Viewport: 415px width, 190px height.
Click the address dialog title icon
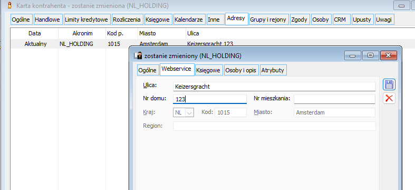pos(138,55)
